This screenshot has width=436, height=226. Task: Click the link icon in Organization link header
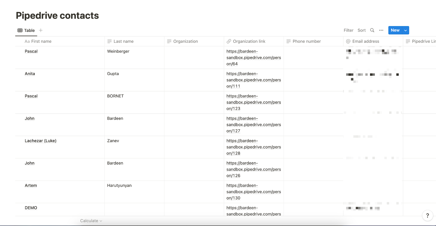coord(229,41)
